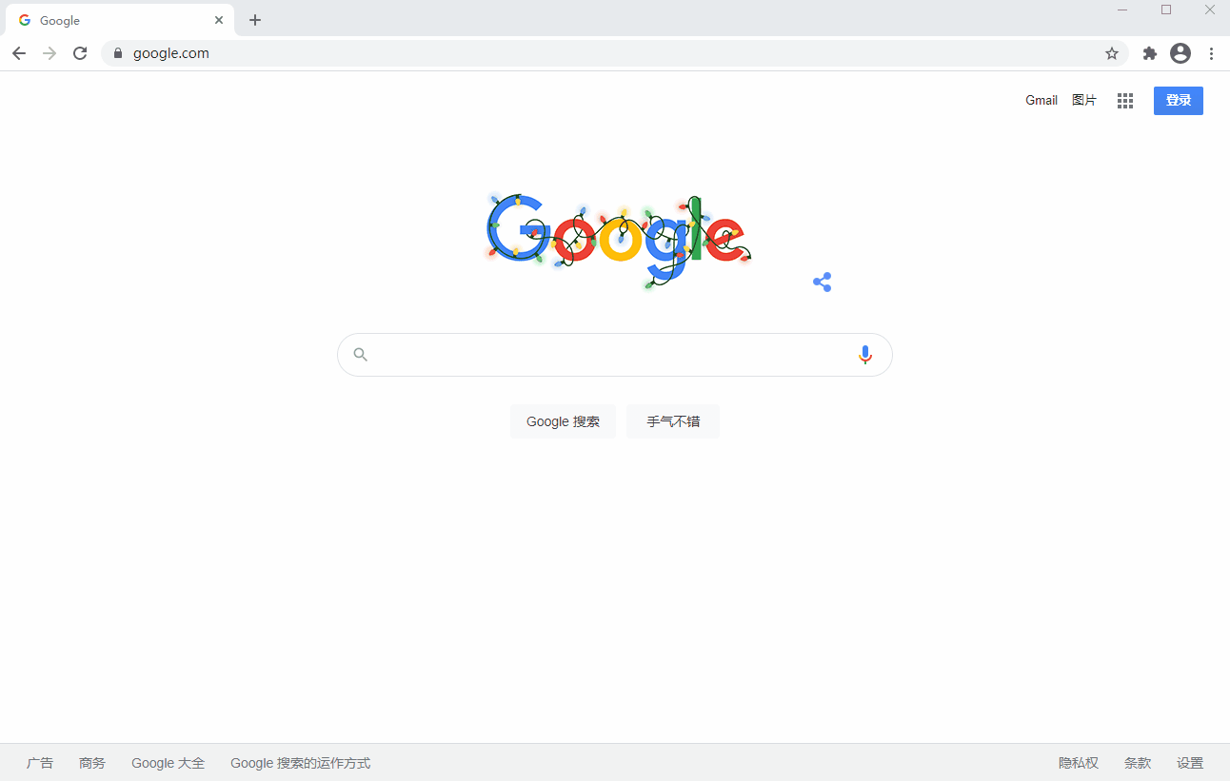Click the 手气不错 button
Viewport: 1230px width, 781px height.
pyautogui.click(x=673, y=421)
